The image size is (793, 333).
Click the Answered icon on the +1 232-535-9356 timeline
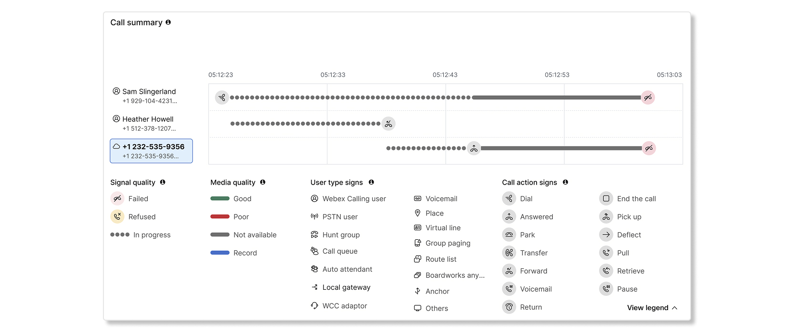tap(474, 148)
